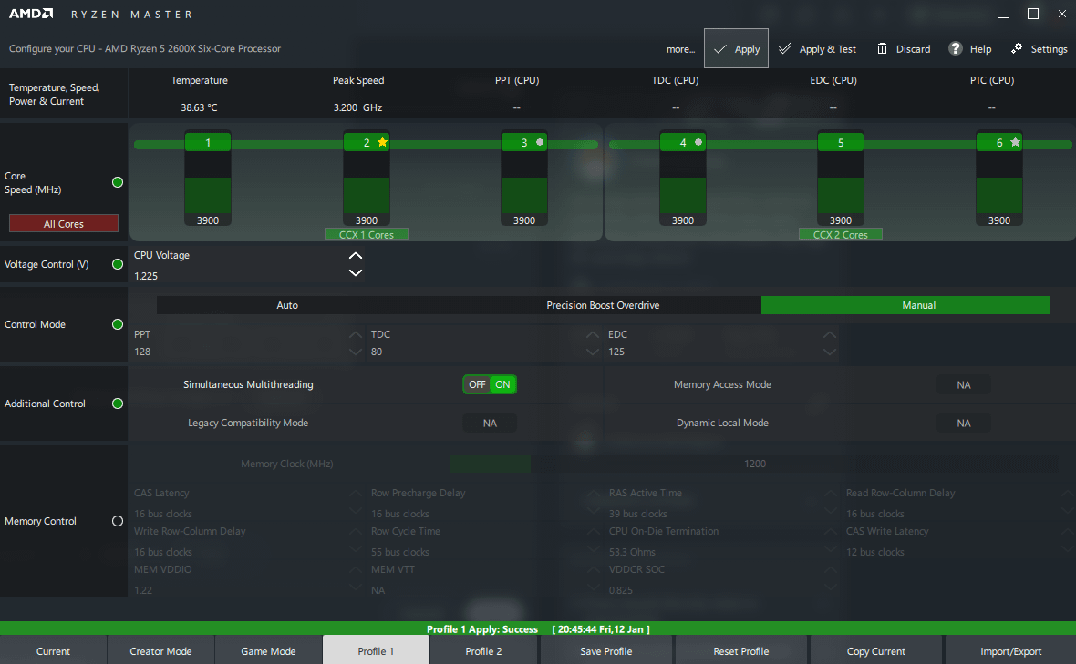
Task: Toggle the Voltage Control green indicator
Action: pos(118,264)
